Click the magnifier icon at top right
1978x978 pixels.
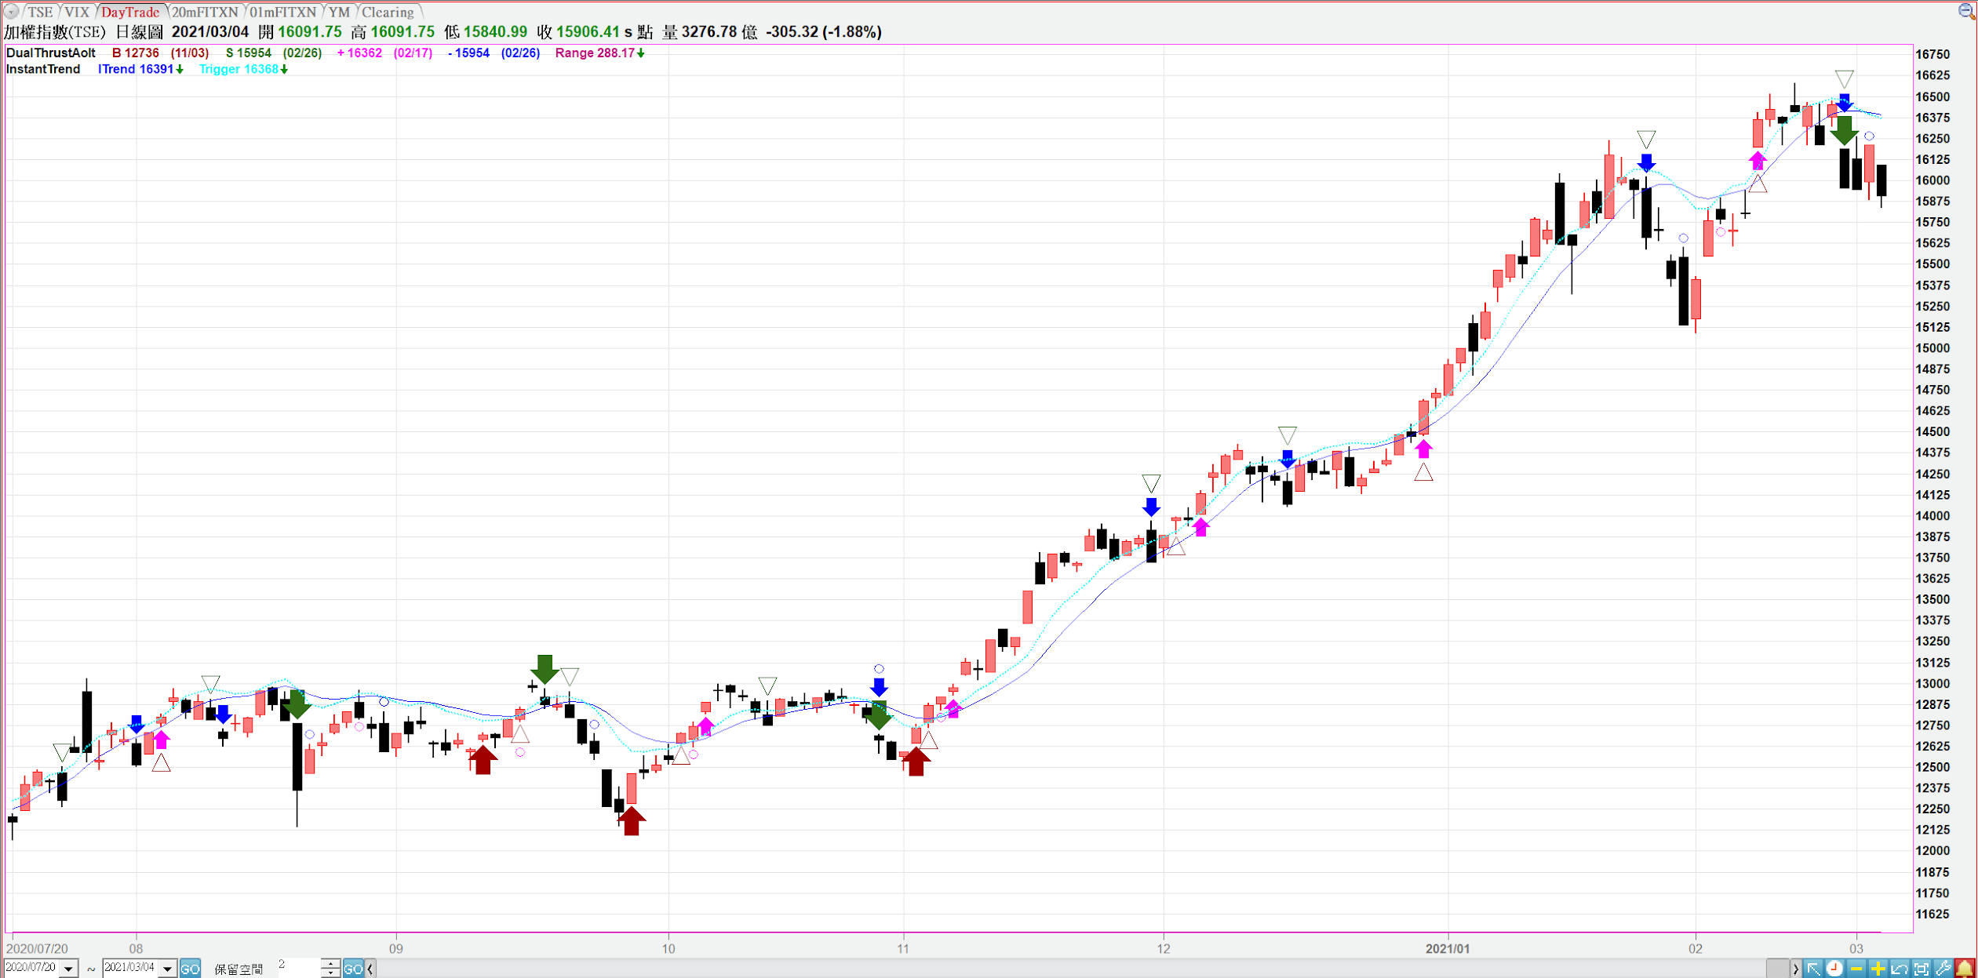coord(1966,11)
